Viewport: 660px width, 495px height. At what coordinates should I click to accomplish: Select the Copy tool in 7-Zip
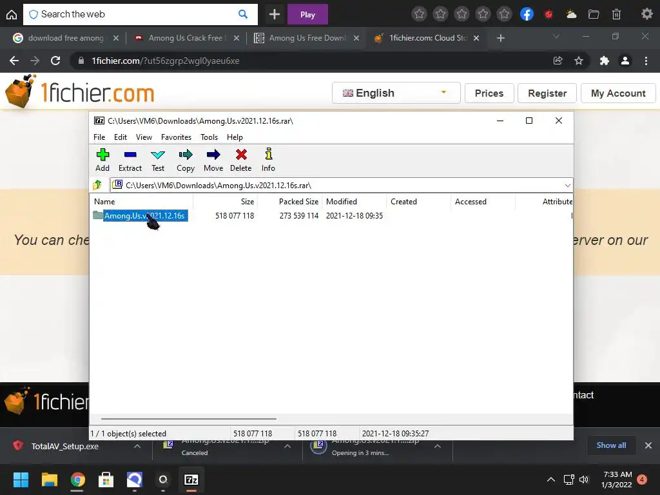coord(185,160)
